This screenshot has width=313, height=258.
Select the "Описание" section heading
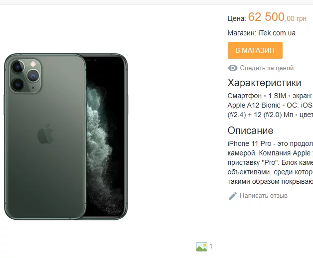point(250,130)
